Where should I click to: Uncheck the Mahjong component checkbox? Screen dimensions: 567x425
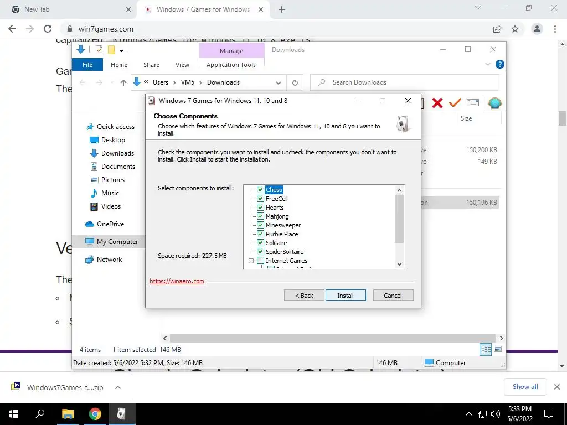[260, 216]
